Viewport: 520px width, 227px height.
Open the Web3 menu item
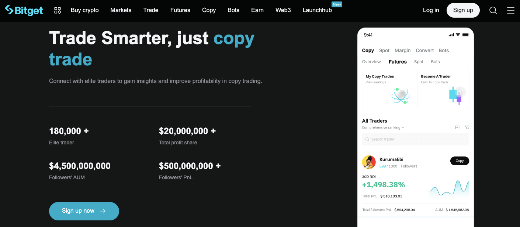point(283,10)
